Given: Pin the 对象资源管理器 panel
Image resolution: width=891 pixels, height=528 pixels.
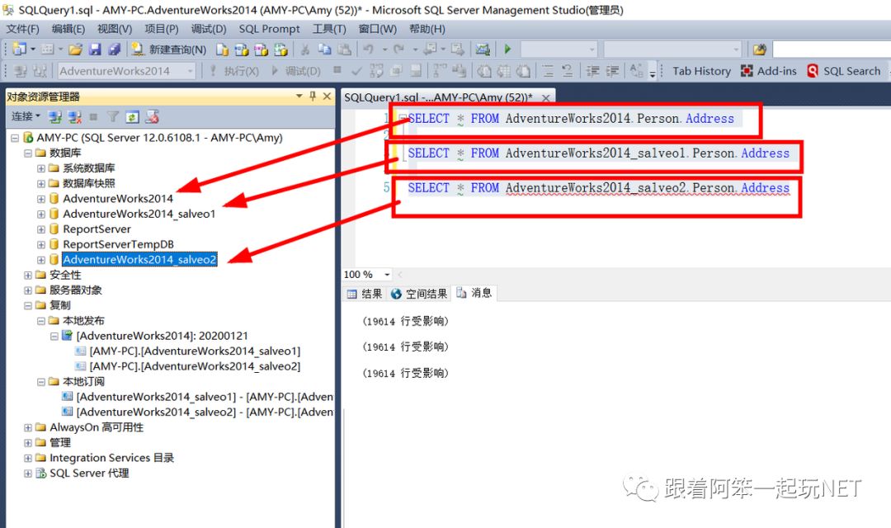Looking at the screenshot, I should click(313, 96).
